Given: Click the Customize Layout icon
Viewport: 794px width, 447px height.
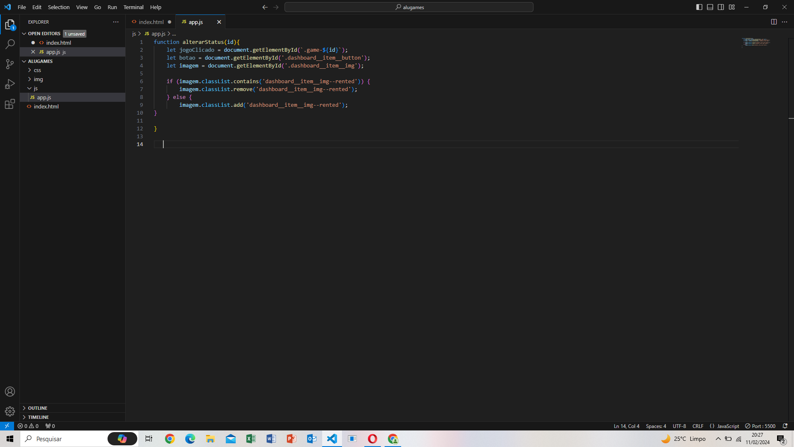Looking at the screenshot, I should point(732,7).
